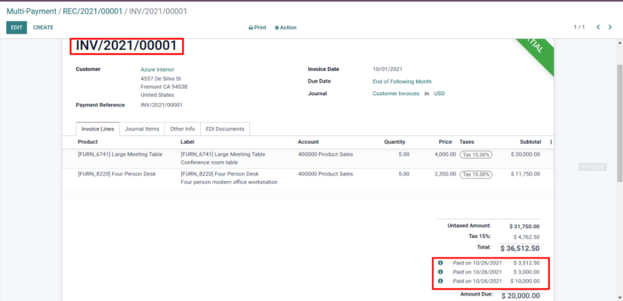Open column options kebab menu
This screenshot has width=623, height=301.
(551, 142)
